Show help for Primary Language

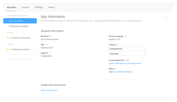point(126,36)
